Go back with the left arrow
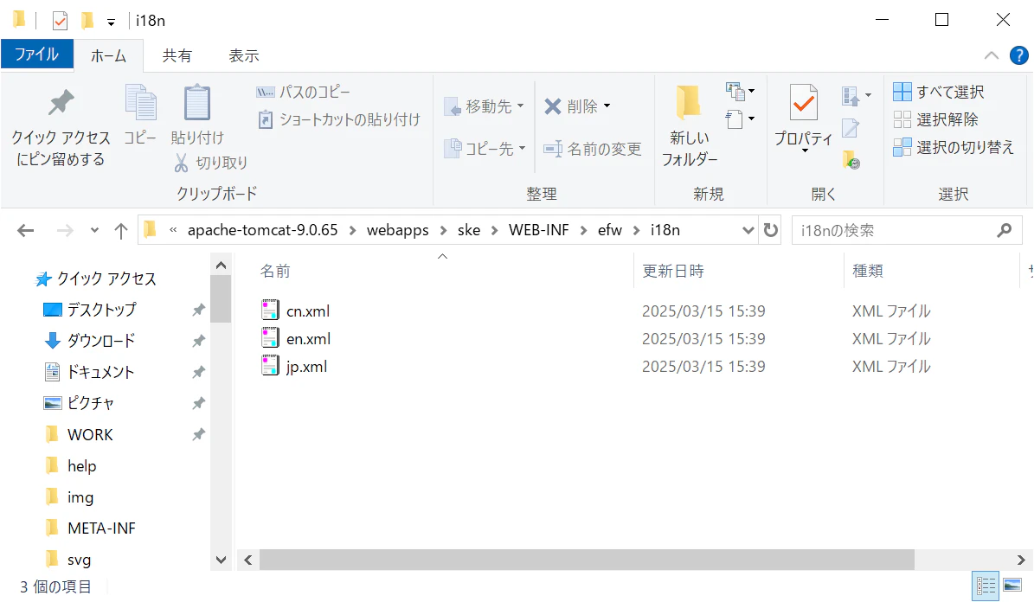Image resolution: width=1034 pixels, height=602 pixels. (x=26, y=230)
